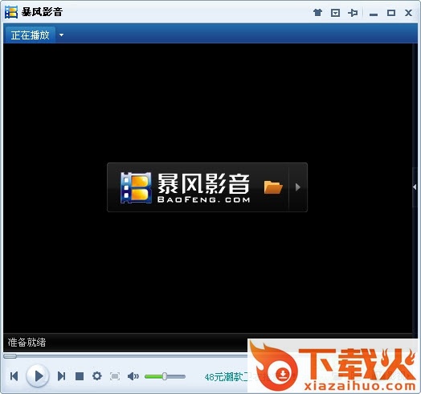The image size is (421, 394).
Task: Click the 暴风影音 logo icon in title bar
Action: coord(11,12)
